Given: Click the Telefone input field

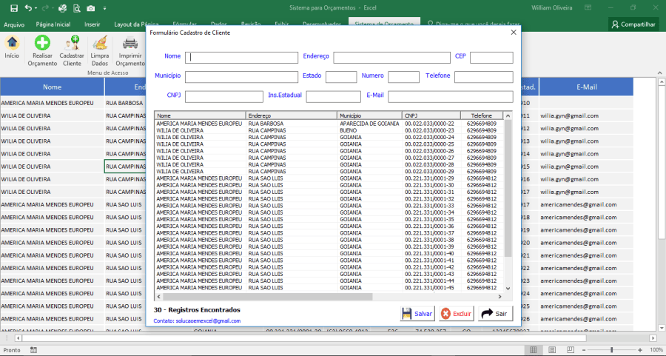Looking at the screenshot, I should coord(484,77).
